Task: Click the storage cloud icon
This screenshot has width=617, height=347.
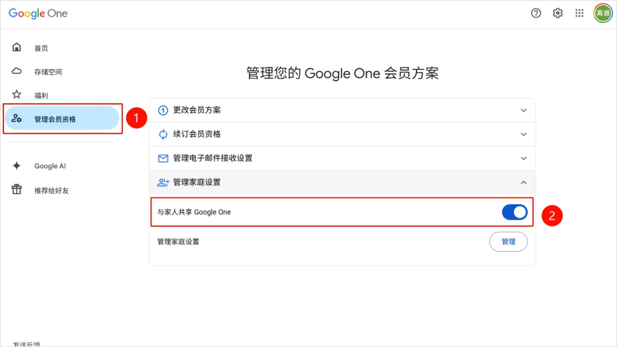Action: (x=17, y=71)
